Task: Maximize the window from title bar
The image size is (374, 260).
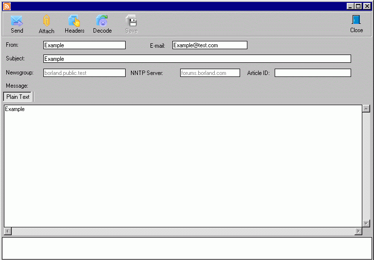Action: pyautogui.click(x=358, y=6)
